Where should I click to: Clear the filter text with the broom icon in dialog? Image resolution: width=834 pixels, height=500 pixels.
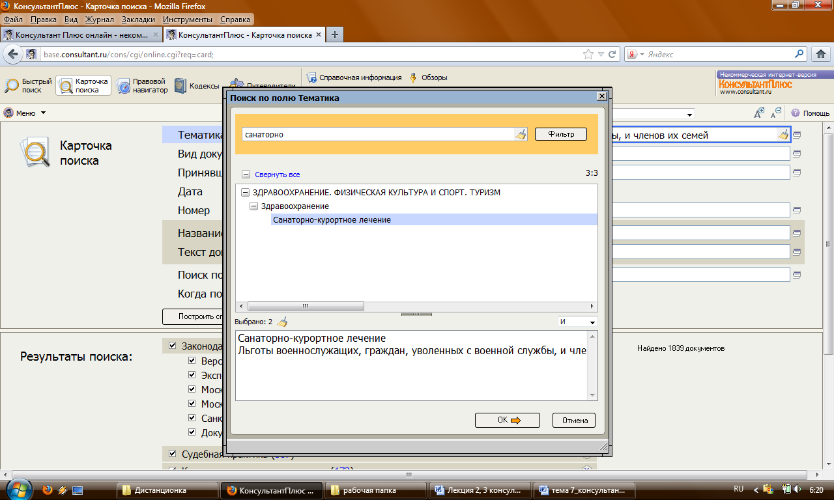click(x=521, y=134)
